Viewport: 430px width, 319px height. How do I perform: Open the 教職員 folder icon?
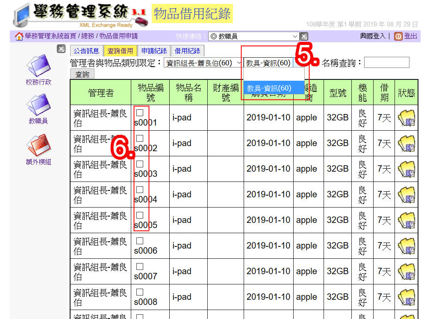coord(38,105)
